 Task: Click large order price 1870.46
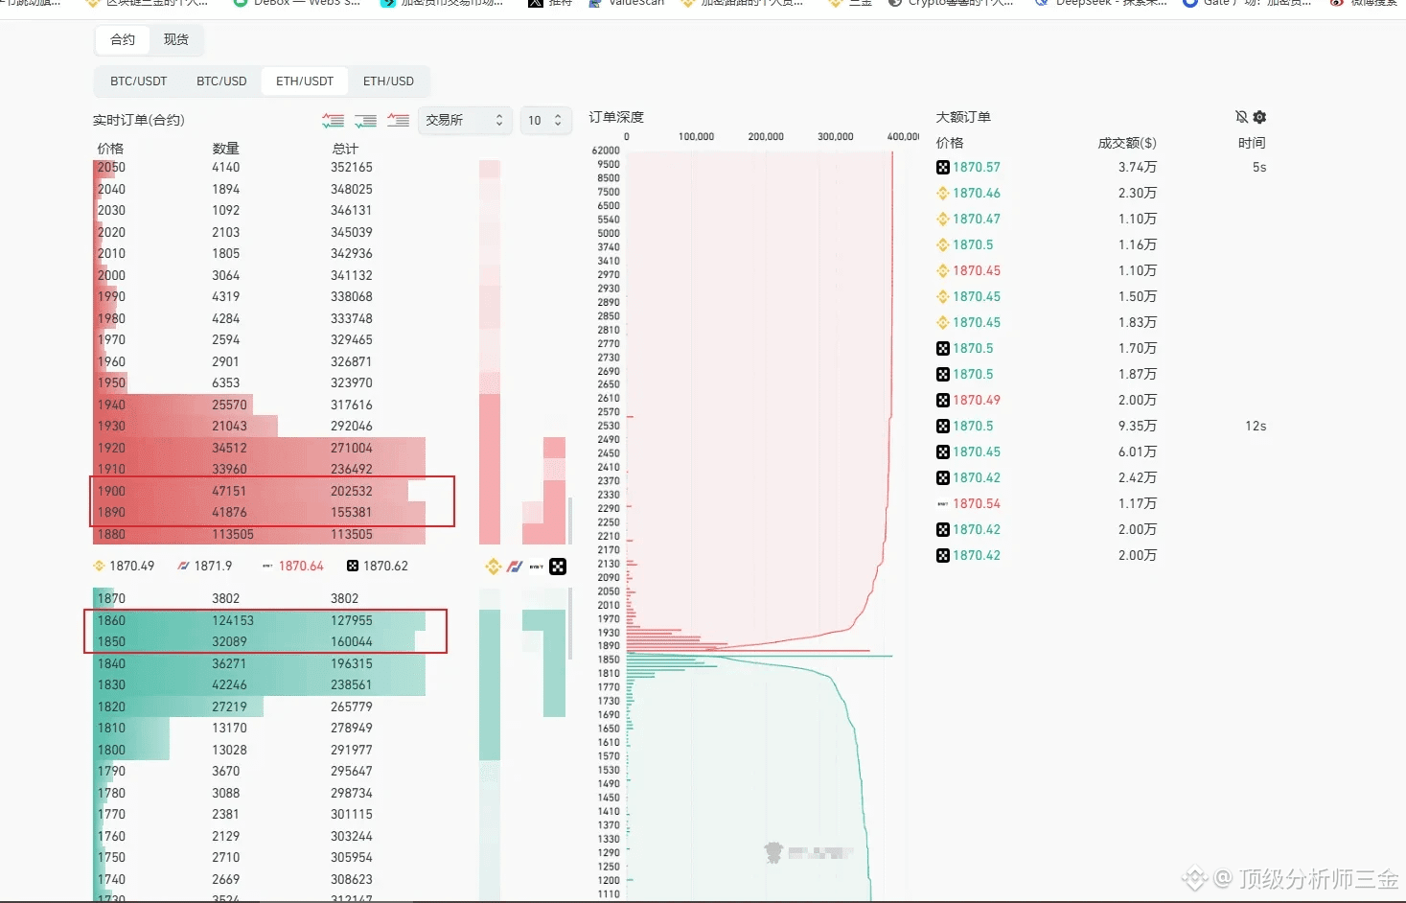[977, 193]
